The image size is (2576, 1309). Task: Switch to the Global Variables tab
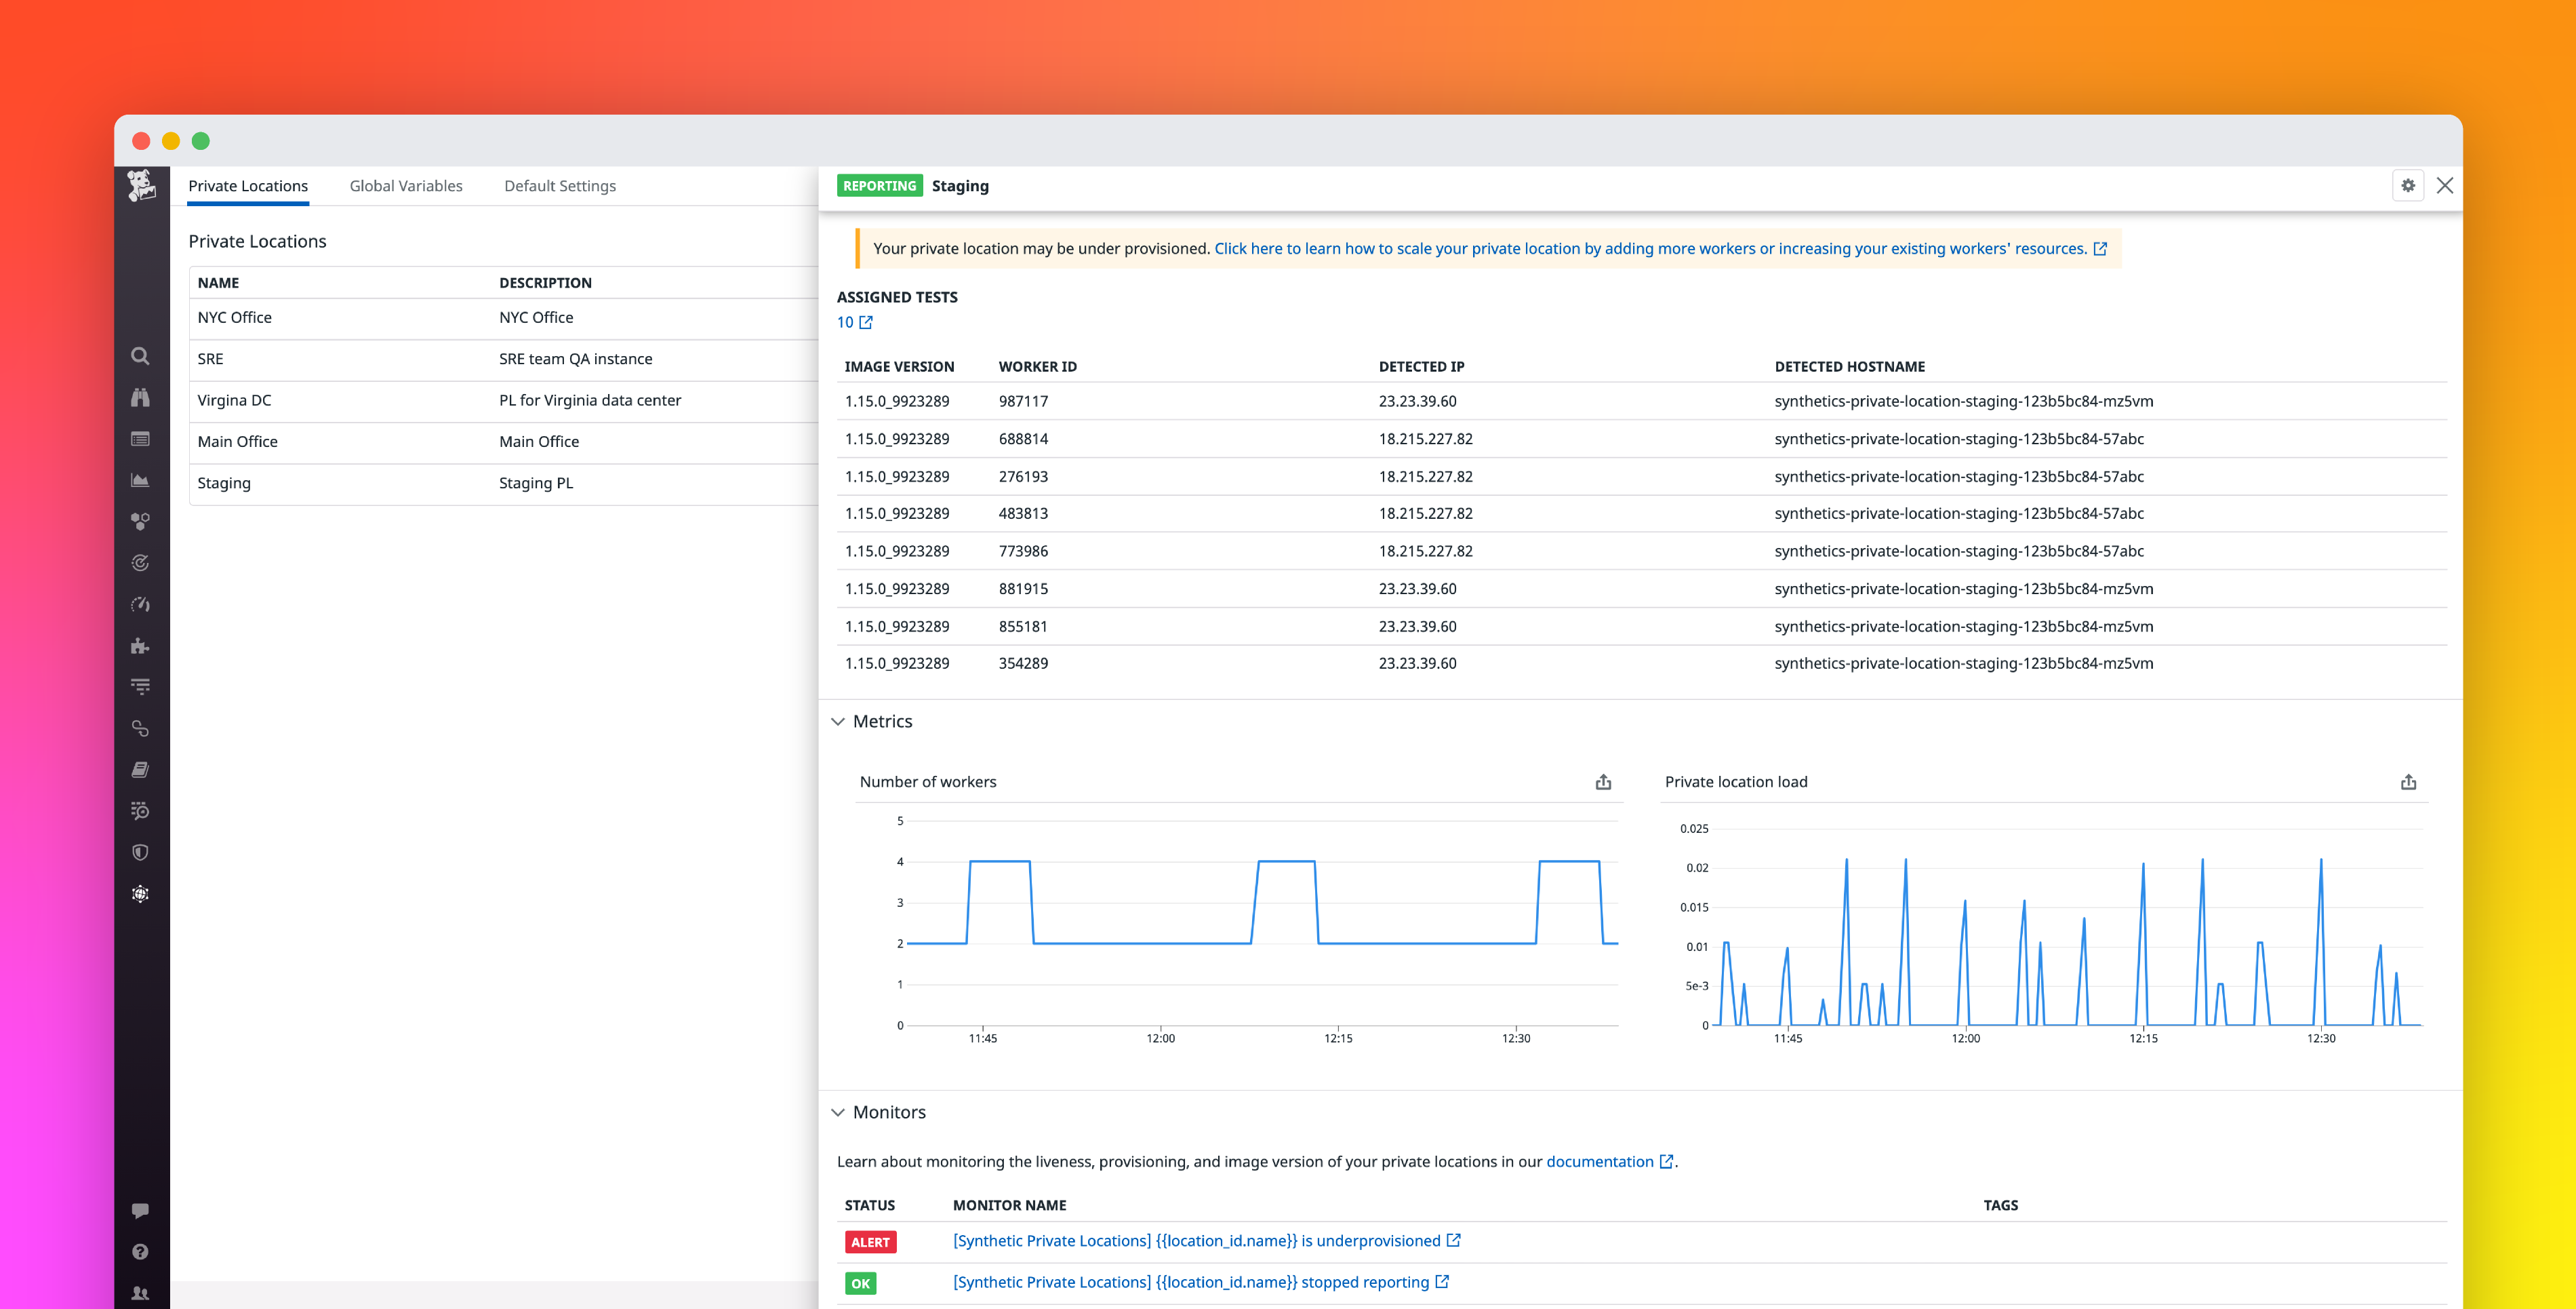[x=405, y=185]
